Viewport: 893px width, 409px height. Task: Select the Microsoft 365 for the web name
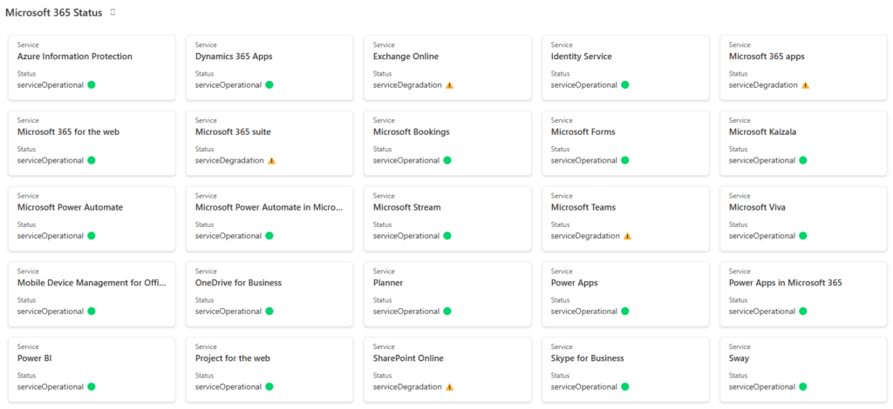click(68, 131)
